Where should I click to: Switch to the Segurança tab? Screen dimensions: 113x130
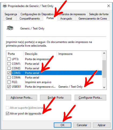coord(11,14)
